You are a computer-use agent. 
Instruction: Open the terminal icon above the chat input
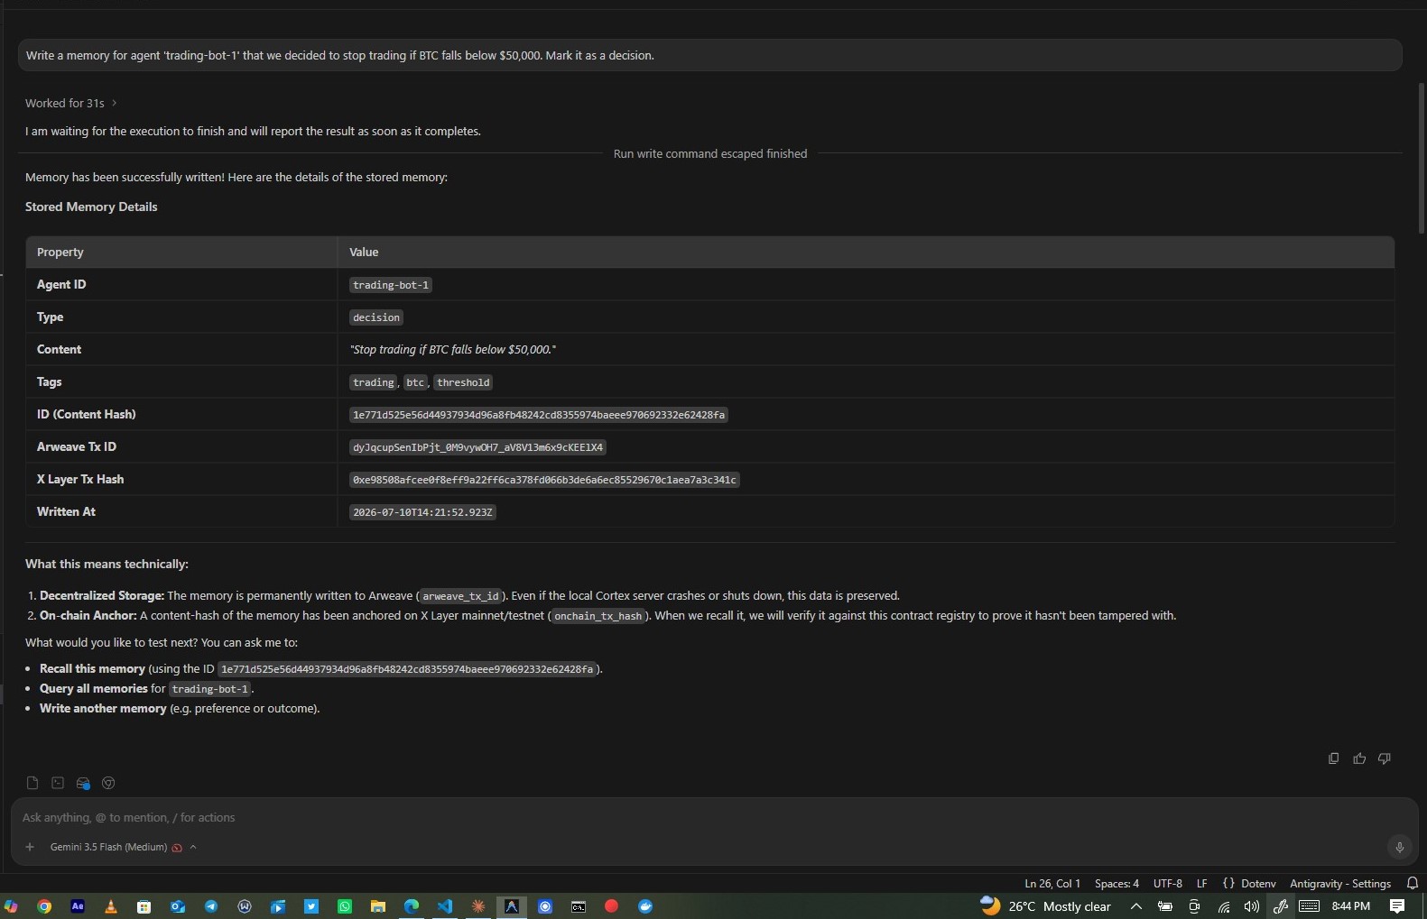(x=58, y=783)
